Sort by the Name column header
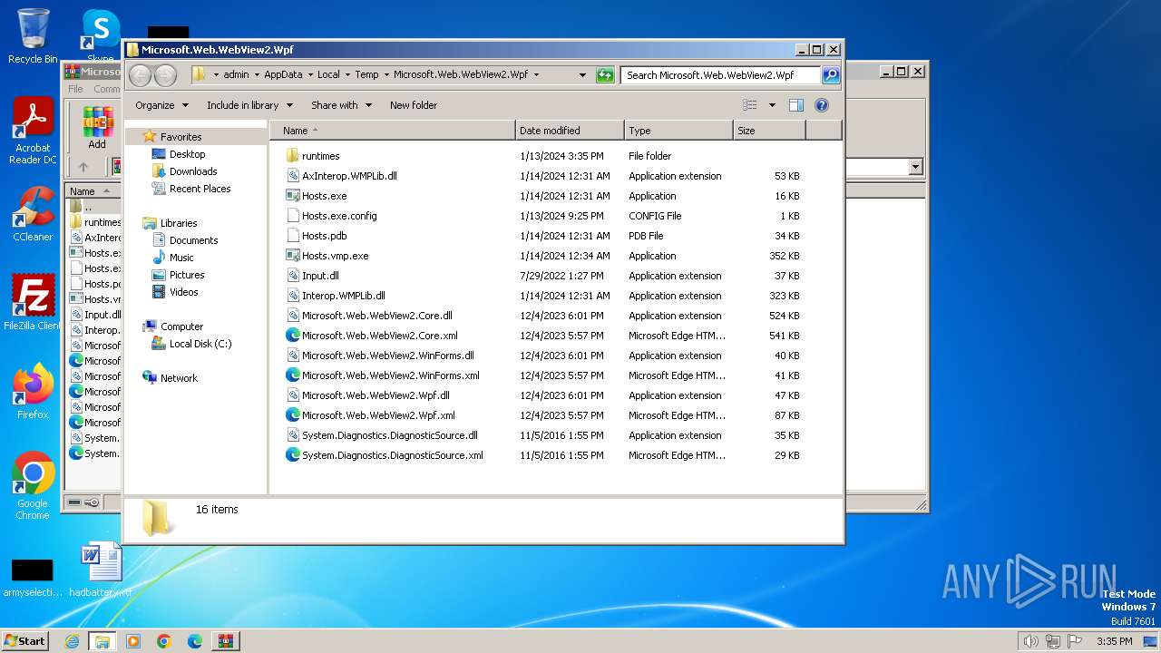 (393, 131)
